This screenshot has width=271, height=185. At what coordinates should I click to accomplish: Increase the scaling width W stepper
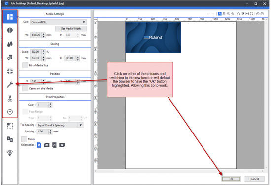click(44, 57)
